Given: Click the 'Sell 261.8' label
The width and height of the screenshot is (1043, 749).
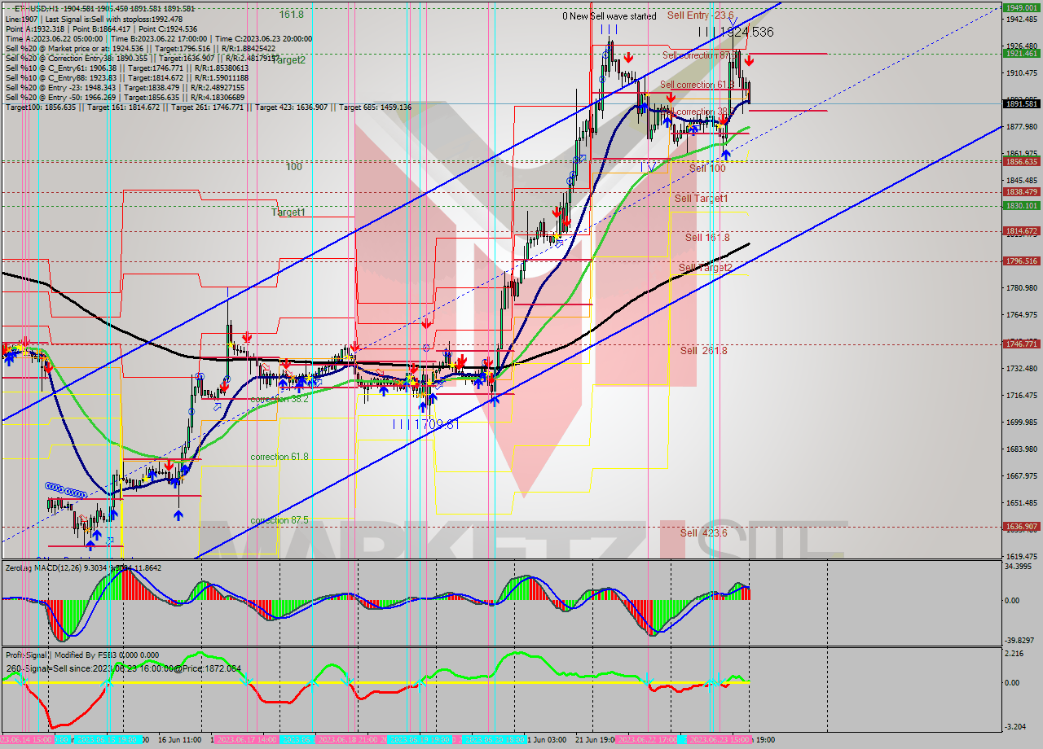Looking at the screenshot, I should coord(704,350).
